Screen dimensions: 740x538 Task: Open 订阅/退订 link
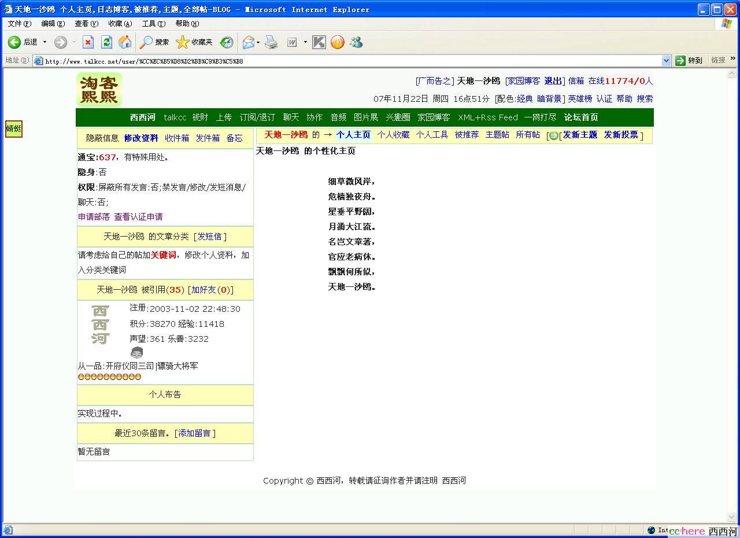(x=257, y=117)
